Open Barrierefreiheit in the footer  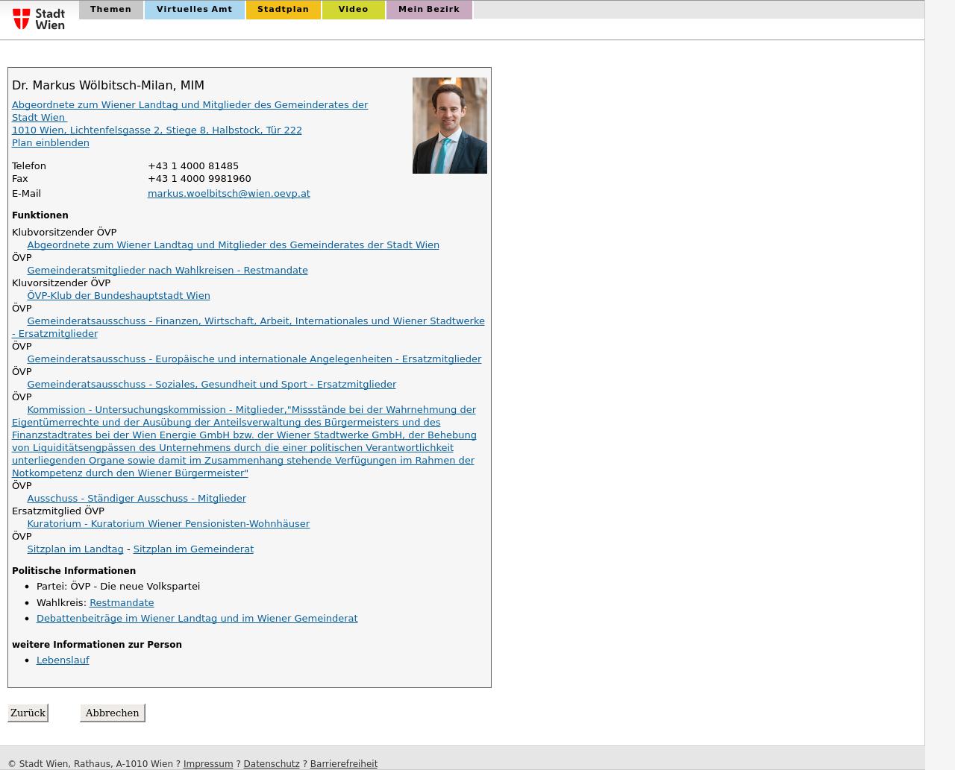point(344,764)
